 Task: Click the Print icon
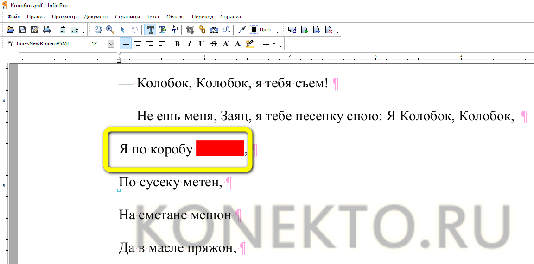46,30
